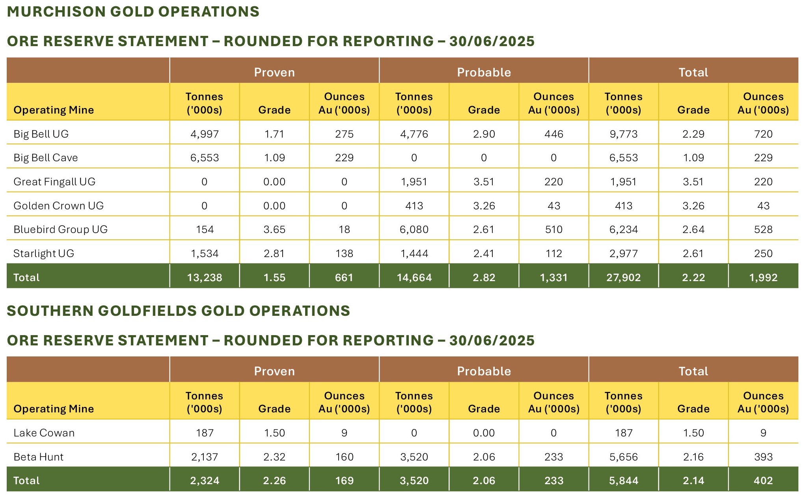Screen dimensions: 805x496
Task: Select the Great Fingall UG row label
Action: tap(54, 182)
